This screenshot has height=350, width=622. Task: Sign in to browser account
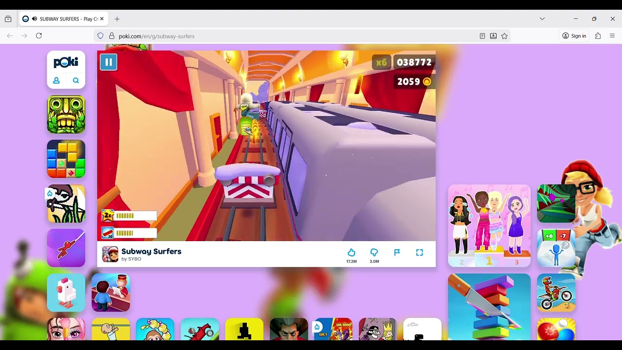574,36
